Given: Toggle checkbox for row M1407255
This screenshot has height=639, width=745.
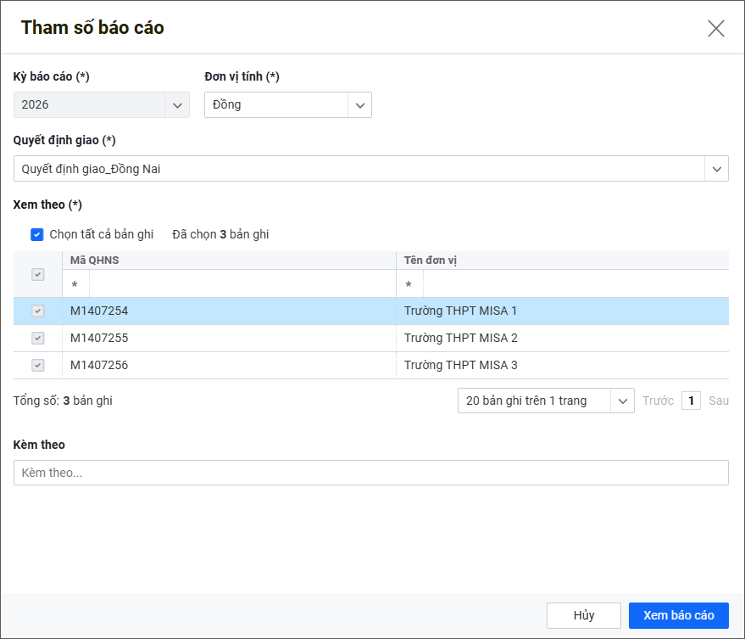Looking at the screenshot, I should click(37, 339).
